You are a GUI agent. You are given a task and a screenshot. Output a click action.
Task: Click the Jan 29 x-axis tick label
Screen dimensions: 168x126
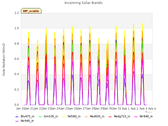pyautogui.click(x=100, y=109)
